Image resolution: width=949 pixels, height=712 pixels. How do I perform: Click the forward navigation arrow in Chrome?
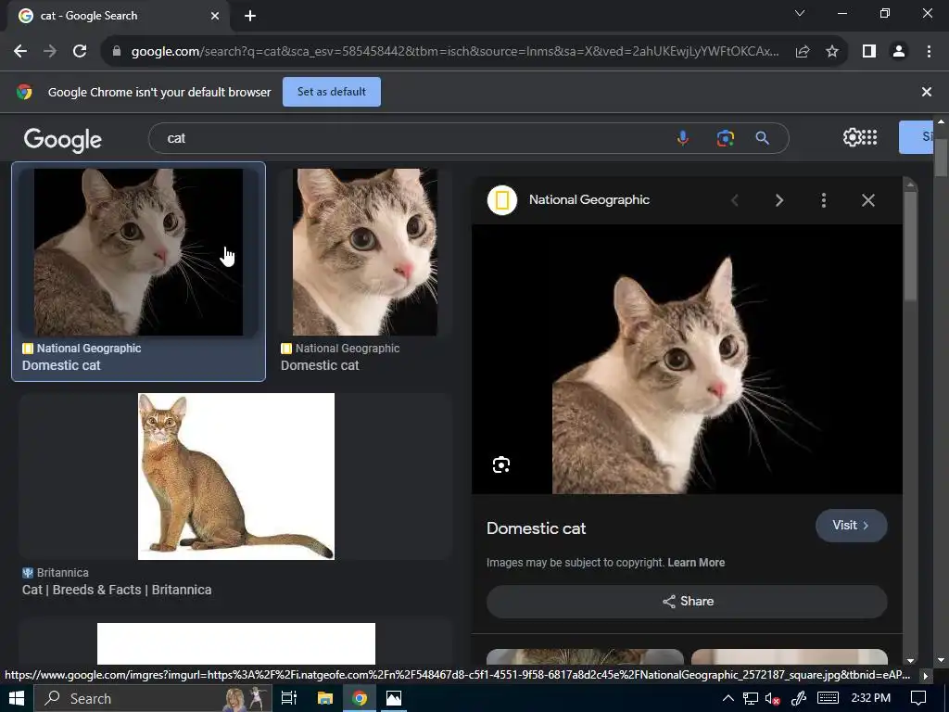[50, 52]
